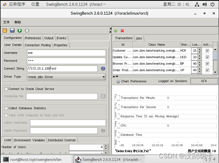The height and width of the screenshot is (163, 219).
Task: Switch to the Jobs tab
Action: [139, 38]
